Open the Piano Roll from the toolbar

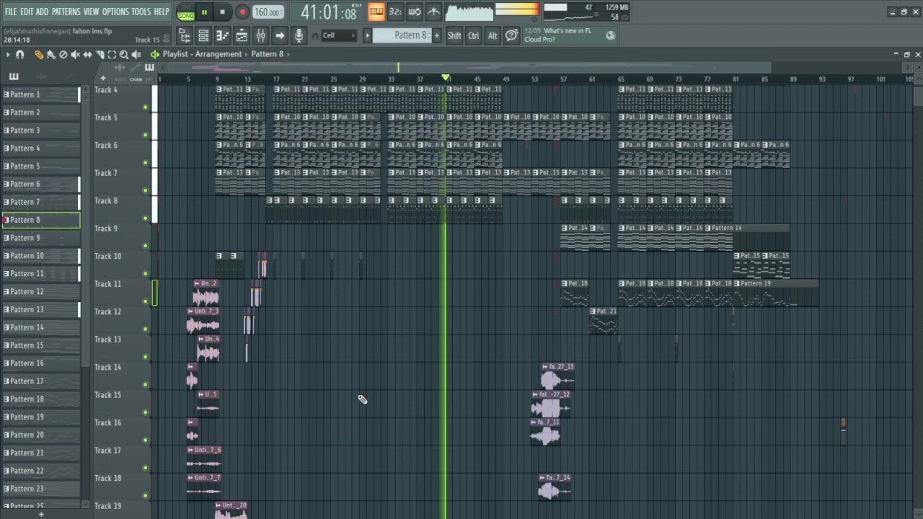click(x=223, y=35)
